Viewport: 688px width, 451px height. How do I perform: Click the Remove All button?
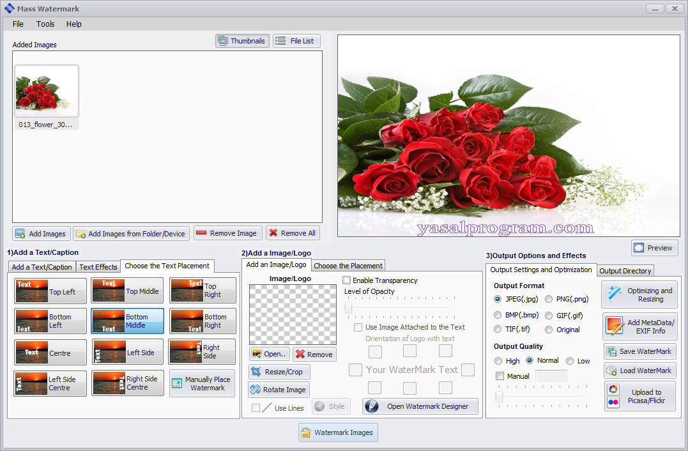point(293,233)
